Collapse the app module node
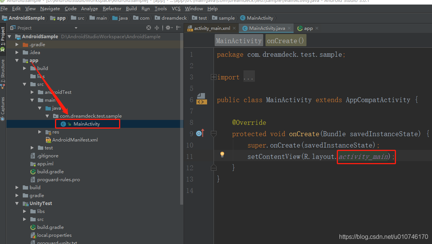432x244 pixels. 17,61
